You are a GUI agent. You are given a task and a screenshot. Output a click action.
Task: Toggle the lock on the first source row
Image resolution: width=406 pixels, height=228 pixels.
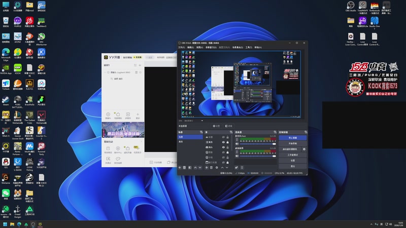[x=227, y=137]
